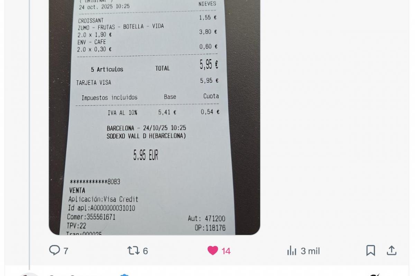Open the reply speech bubble icon
This screenshot has width=415, height=276.
click(x=55, y=250)
